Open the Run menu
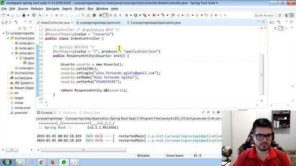Screen dimensions: 296x166 point(90,9)
